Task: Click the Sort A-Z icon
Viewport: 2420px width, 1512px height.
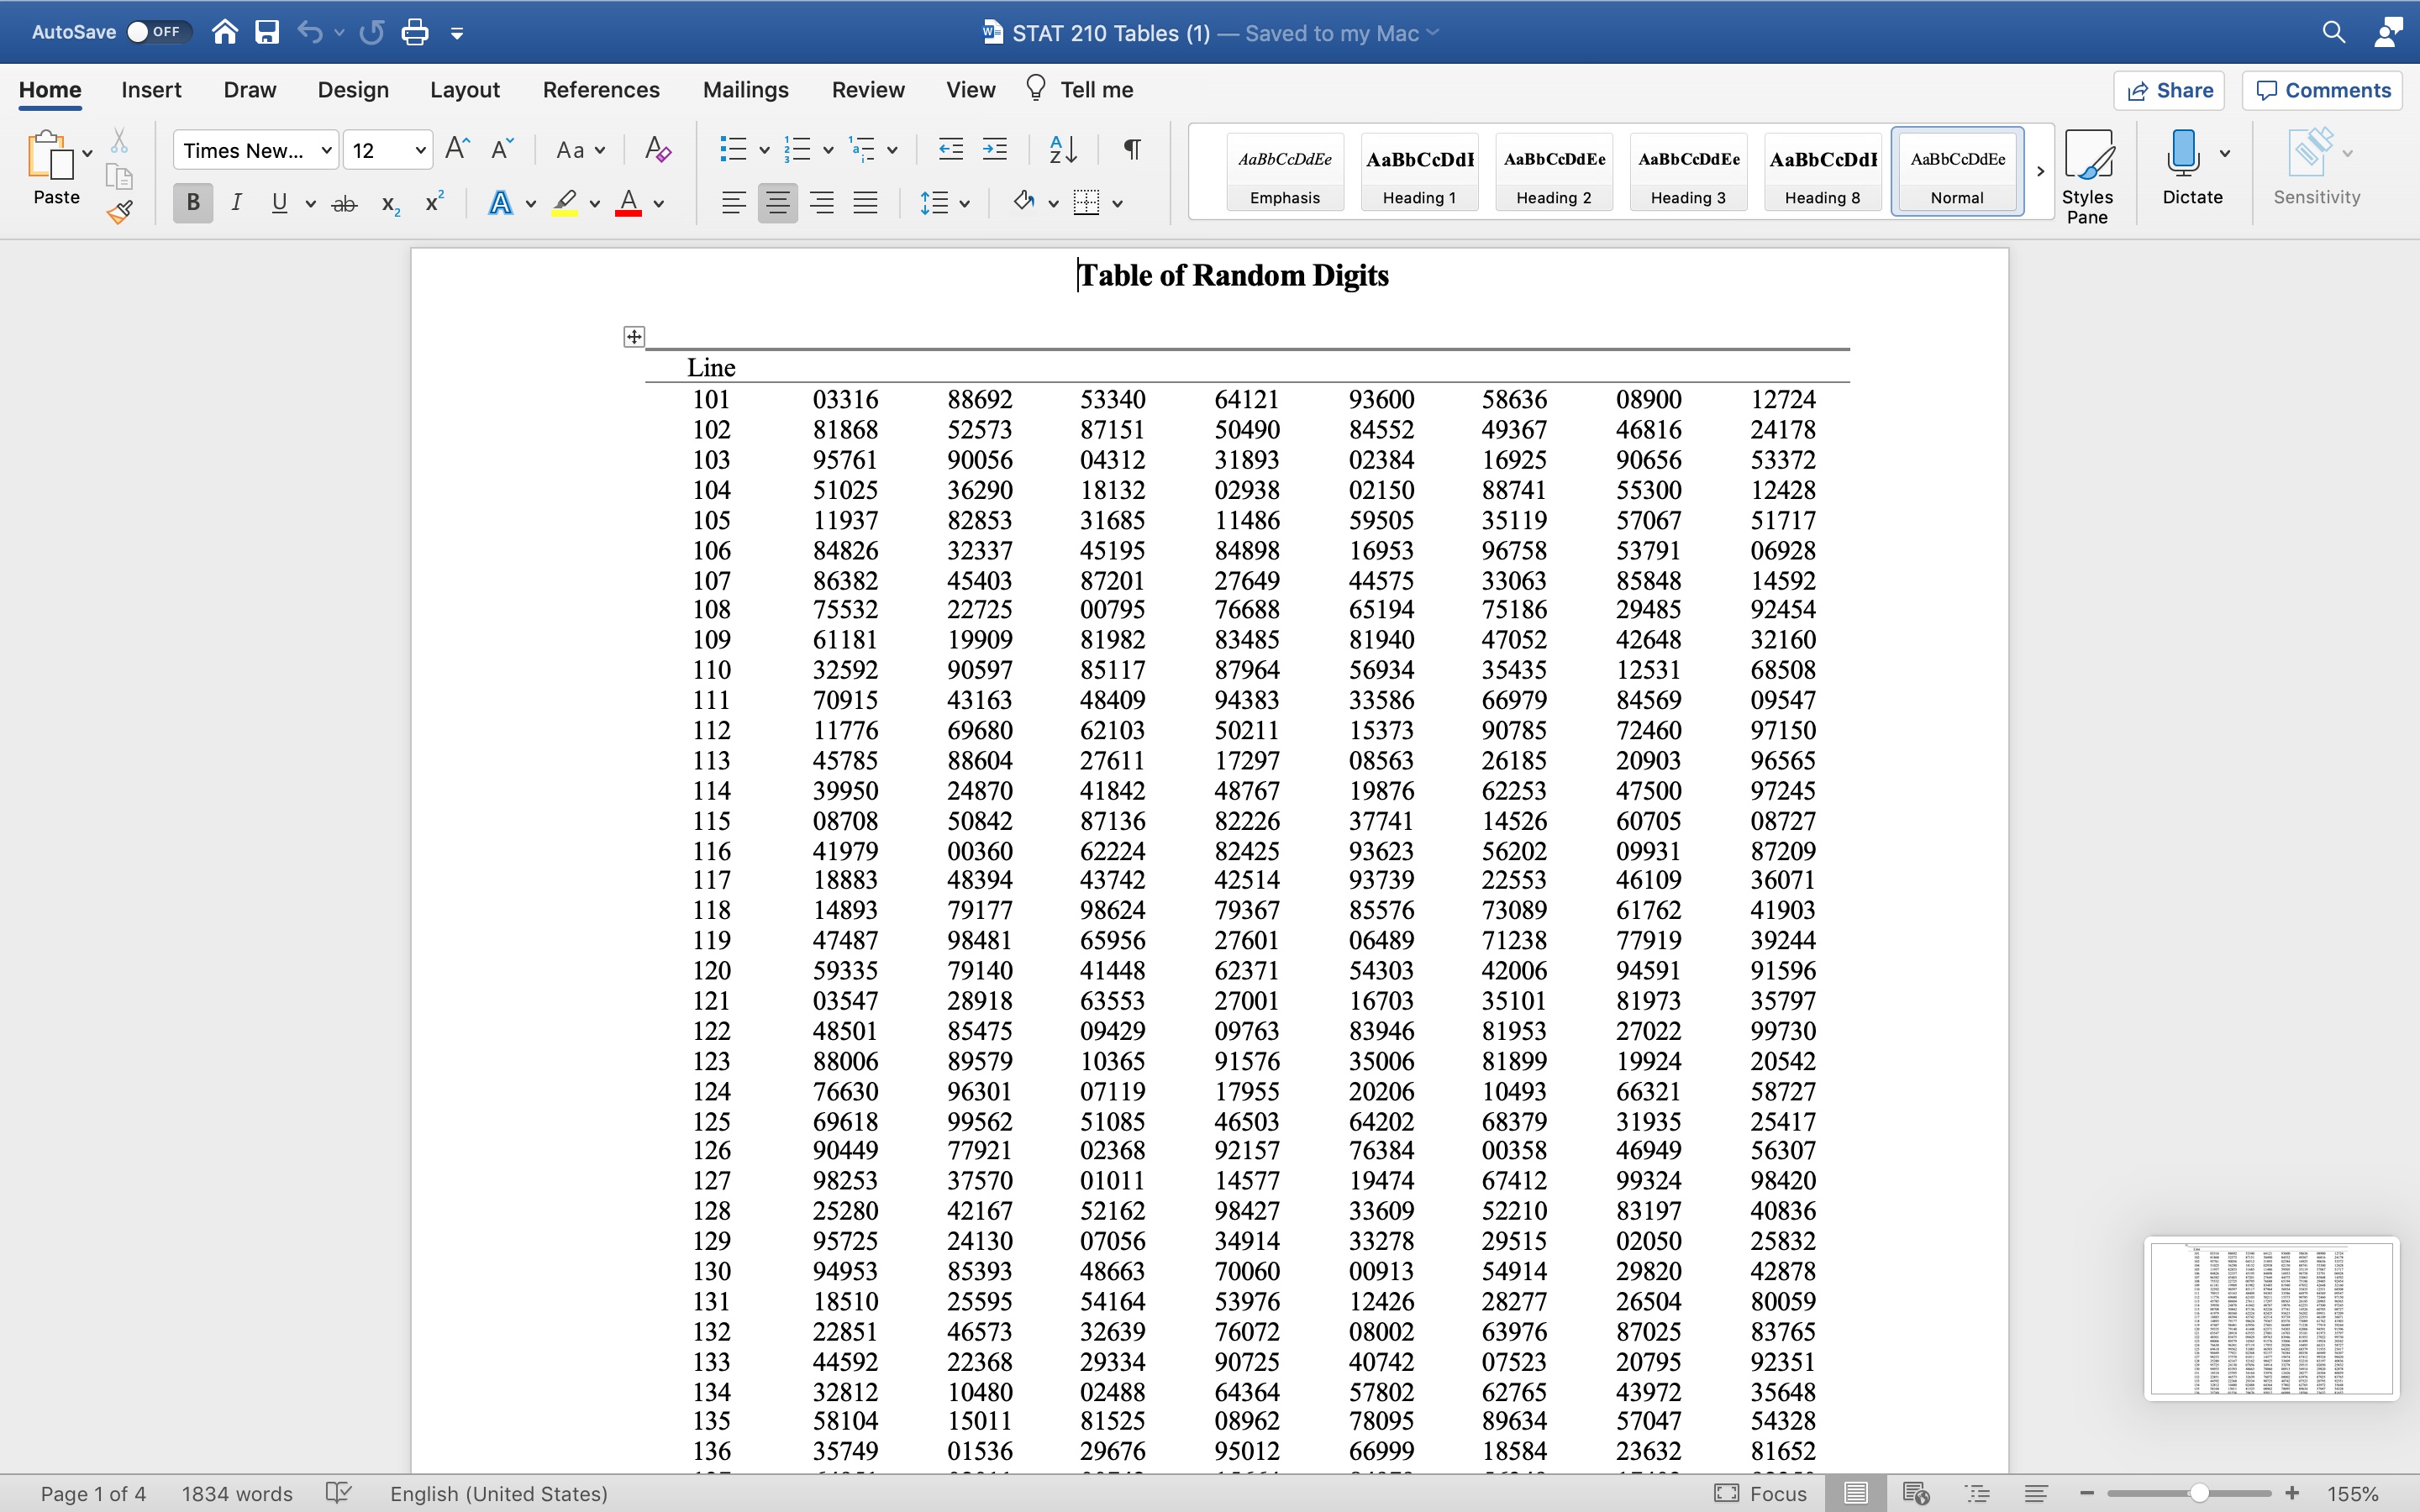Action: pos(1062,150)
